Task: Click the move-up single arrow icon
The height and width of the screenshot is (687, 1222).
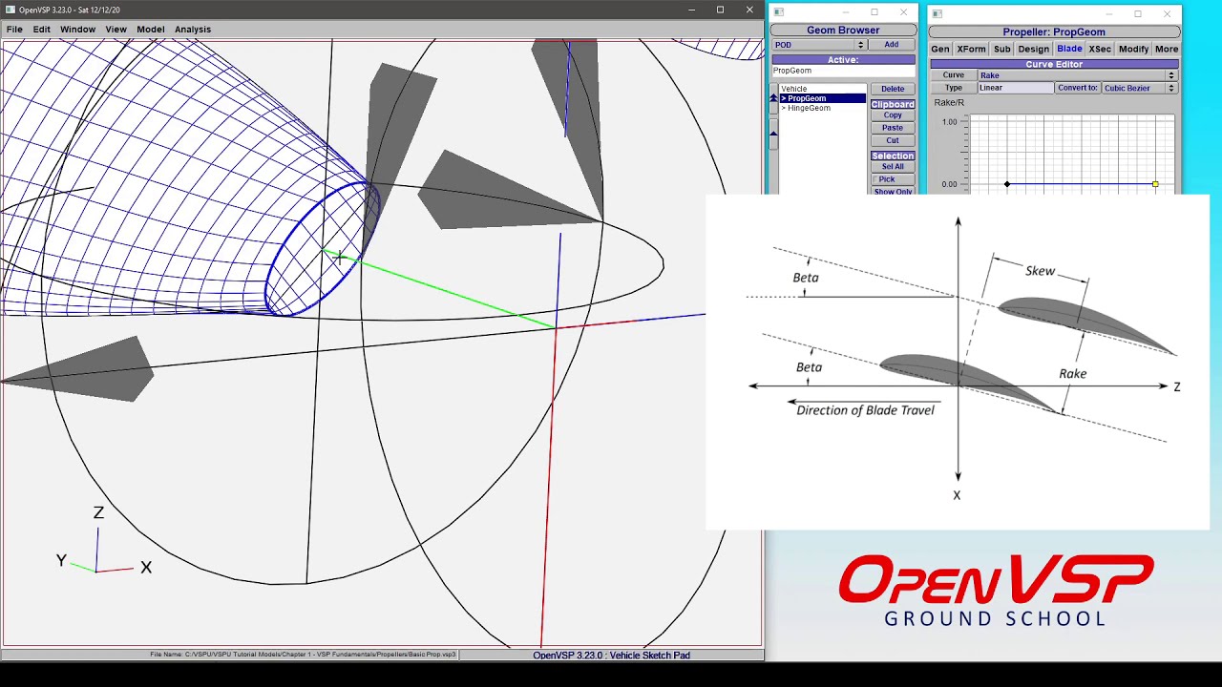Action: pyautogui.click(x=774, y=133)
